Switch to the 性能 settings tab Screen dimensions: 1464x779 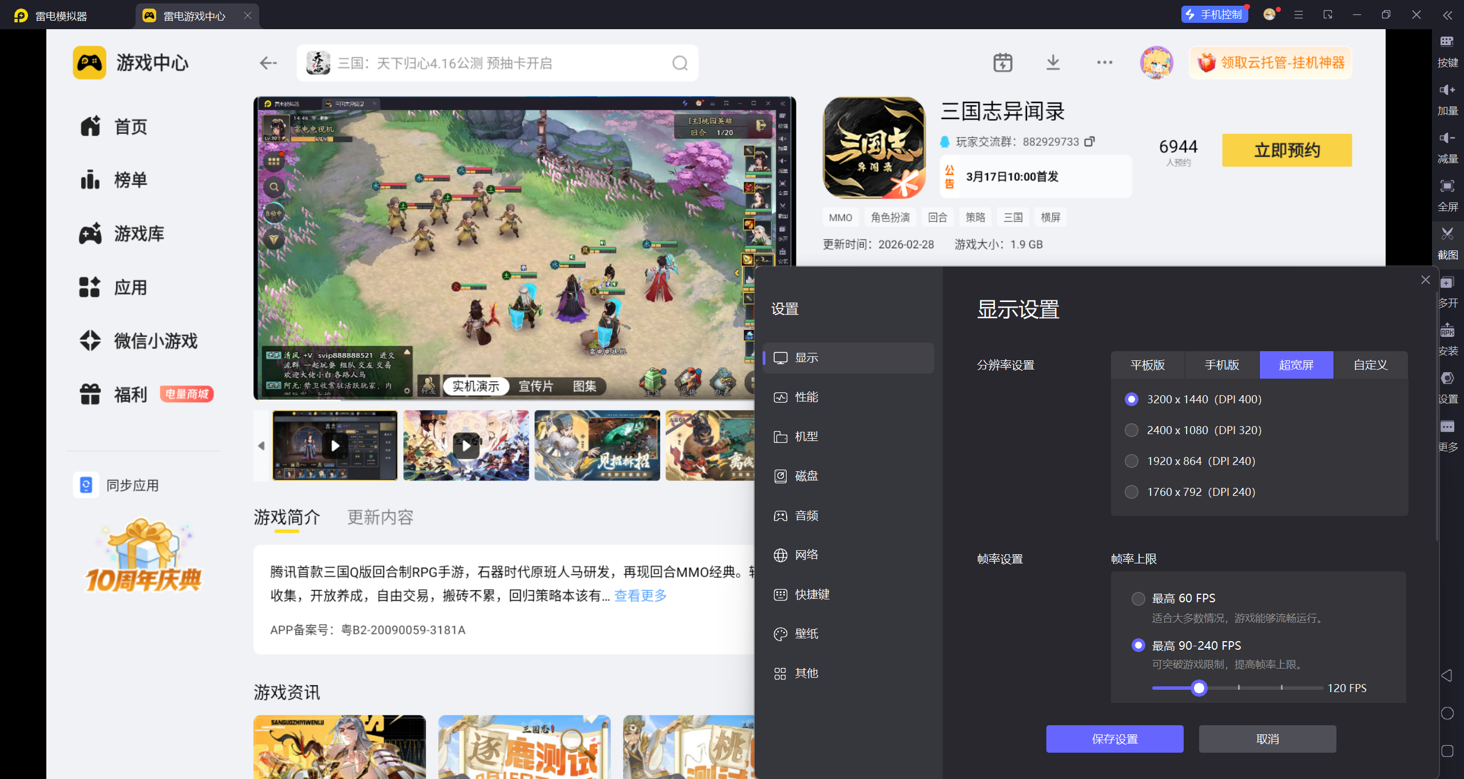pyautogui.click(x=806, y=397)
